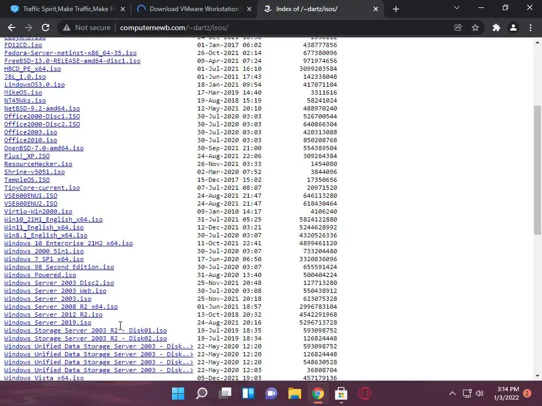Click Virtio-Win2000.iso

pyautogui.click(x=38, y=211)
